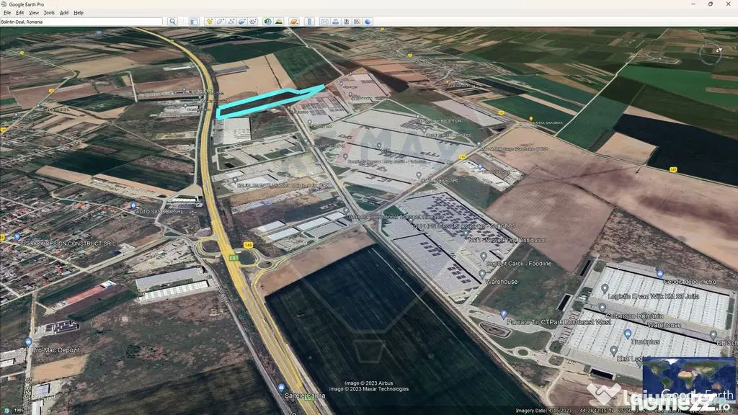Open the Edit menu
This screenshot has height=415, width=738.
coord(19,13)
